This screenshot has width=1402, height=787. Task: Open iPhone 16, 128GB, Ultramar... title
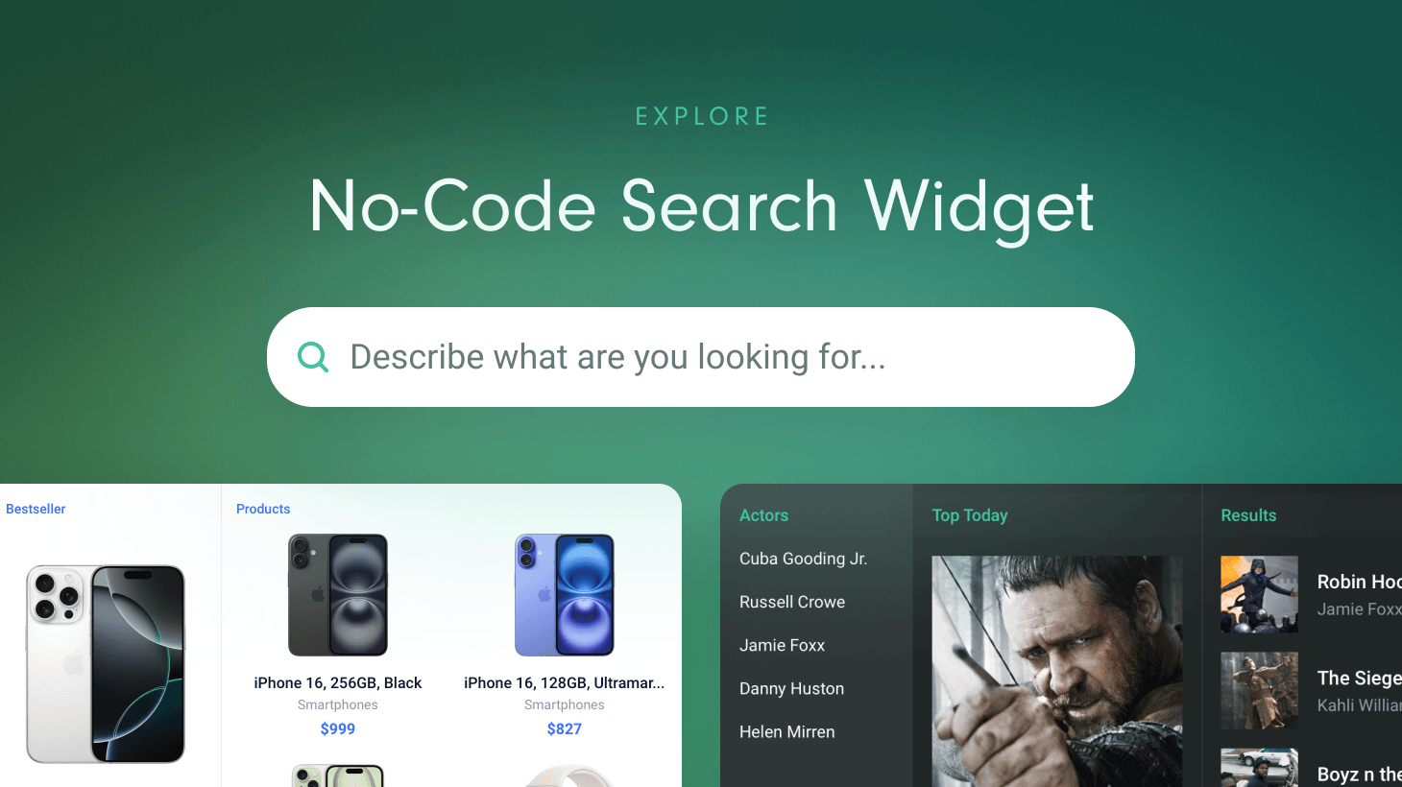point(565,682)
